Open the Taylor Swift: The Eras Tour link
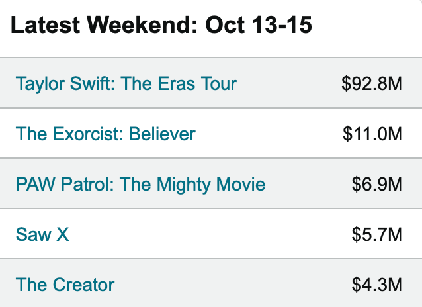This screenshot has height=307, width=422. (x=126, y=84)
